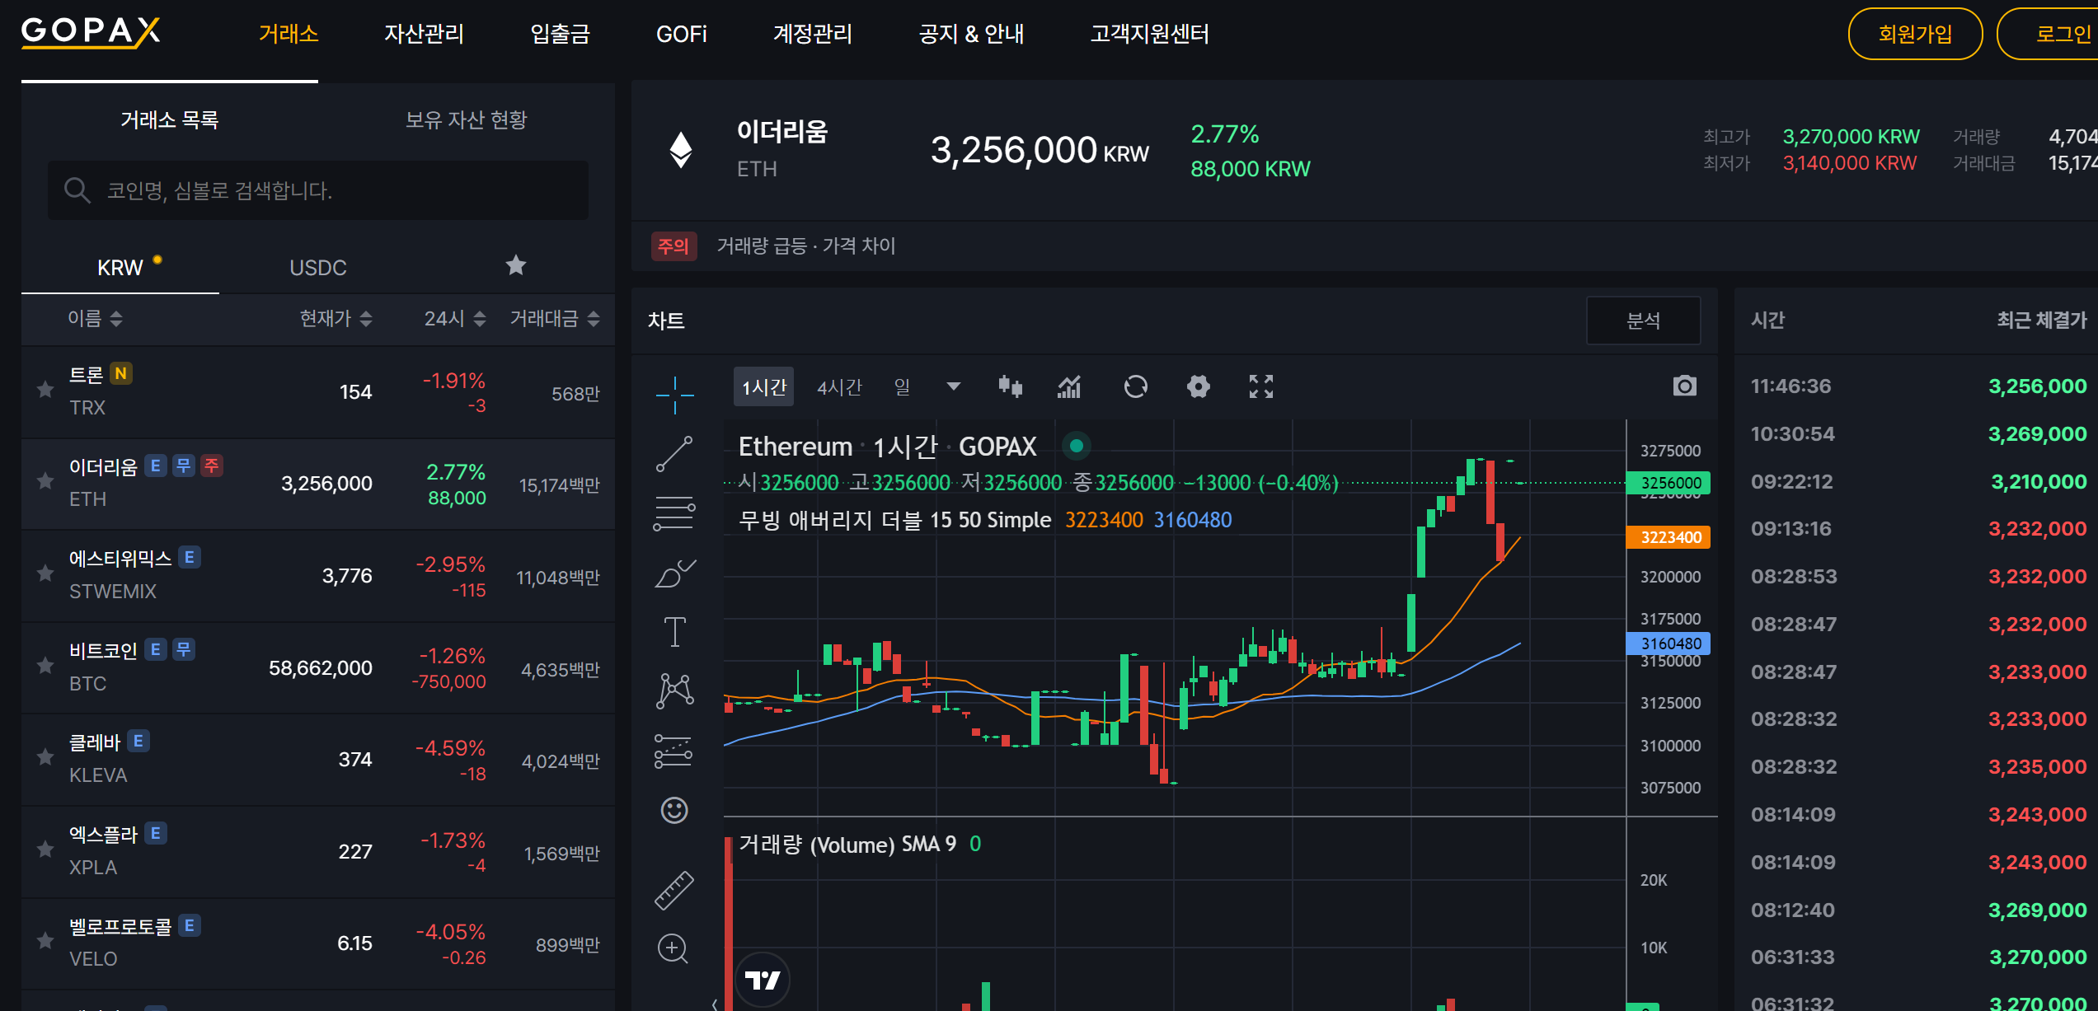Select the 4시간 chart interval
The height and width of the screenshot is (1011, 2098).
[x=839, y=386]
